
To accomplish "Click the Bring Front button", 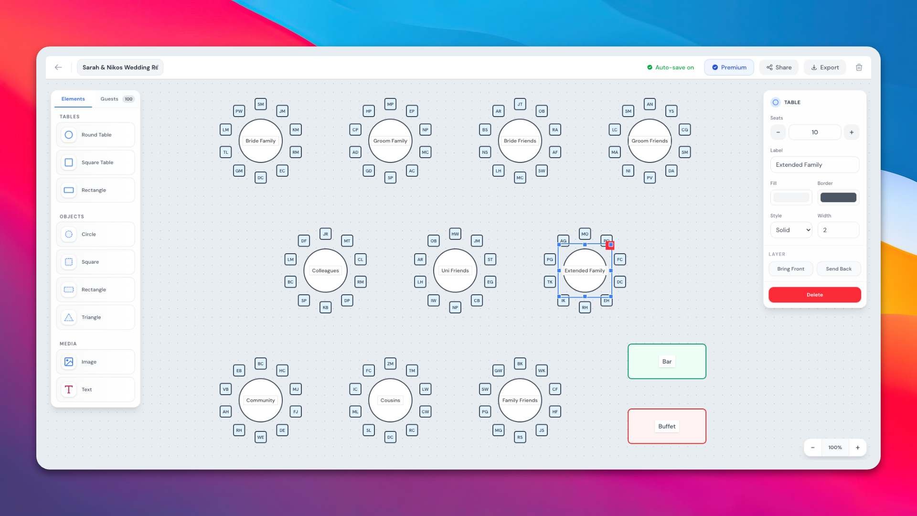I will [790, 269].
